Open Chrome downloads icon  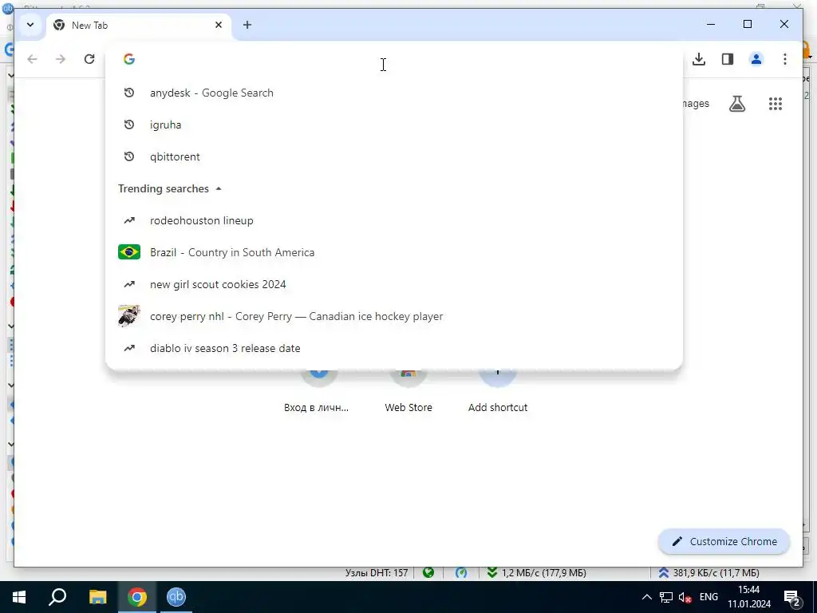(699, 59)
